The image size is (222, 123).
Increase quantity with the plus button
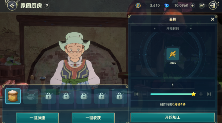tap(201, 94)
